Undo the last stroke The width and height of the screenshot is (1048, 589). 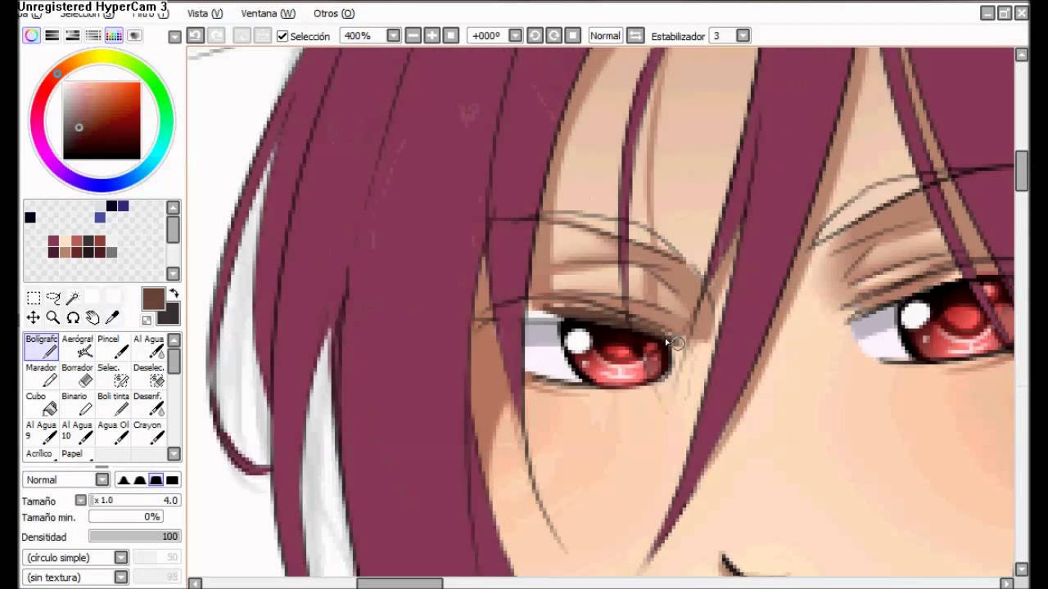click(195, 35)
